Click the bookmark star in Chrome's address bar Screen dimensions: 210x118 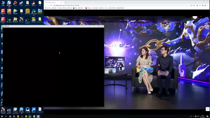(194, 6)
